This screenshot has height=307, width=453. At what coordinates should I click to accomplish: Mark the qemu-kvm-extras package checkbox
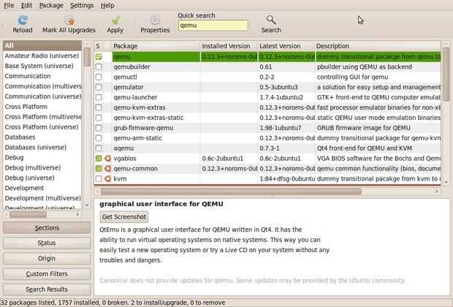click(99, 107)
